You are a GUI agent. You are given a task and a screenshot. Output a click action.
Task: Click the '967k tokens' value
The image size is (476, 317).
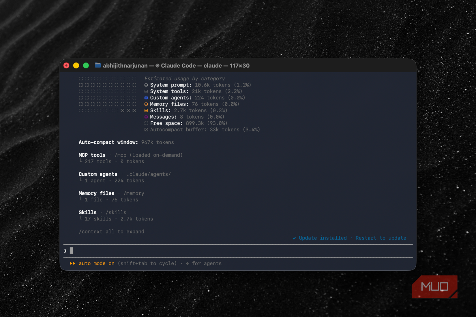click(158, 142)
